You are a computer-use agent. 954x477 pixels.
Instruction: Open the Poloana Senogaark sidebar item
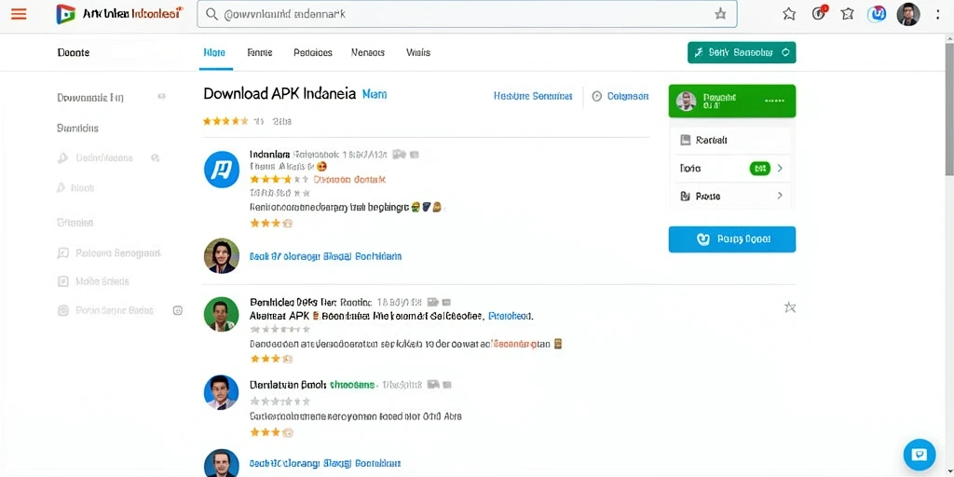click(x=118, y=252)
